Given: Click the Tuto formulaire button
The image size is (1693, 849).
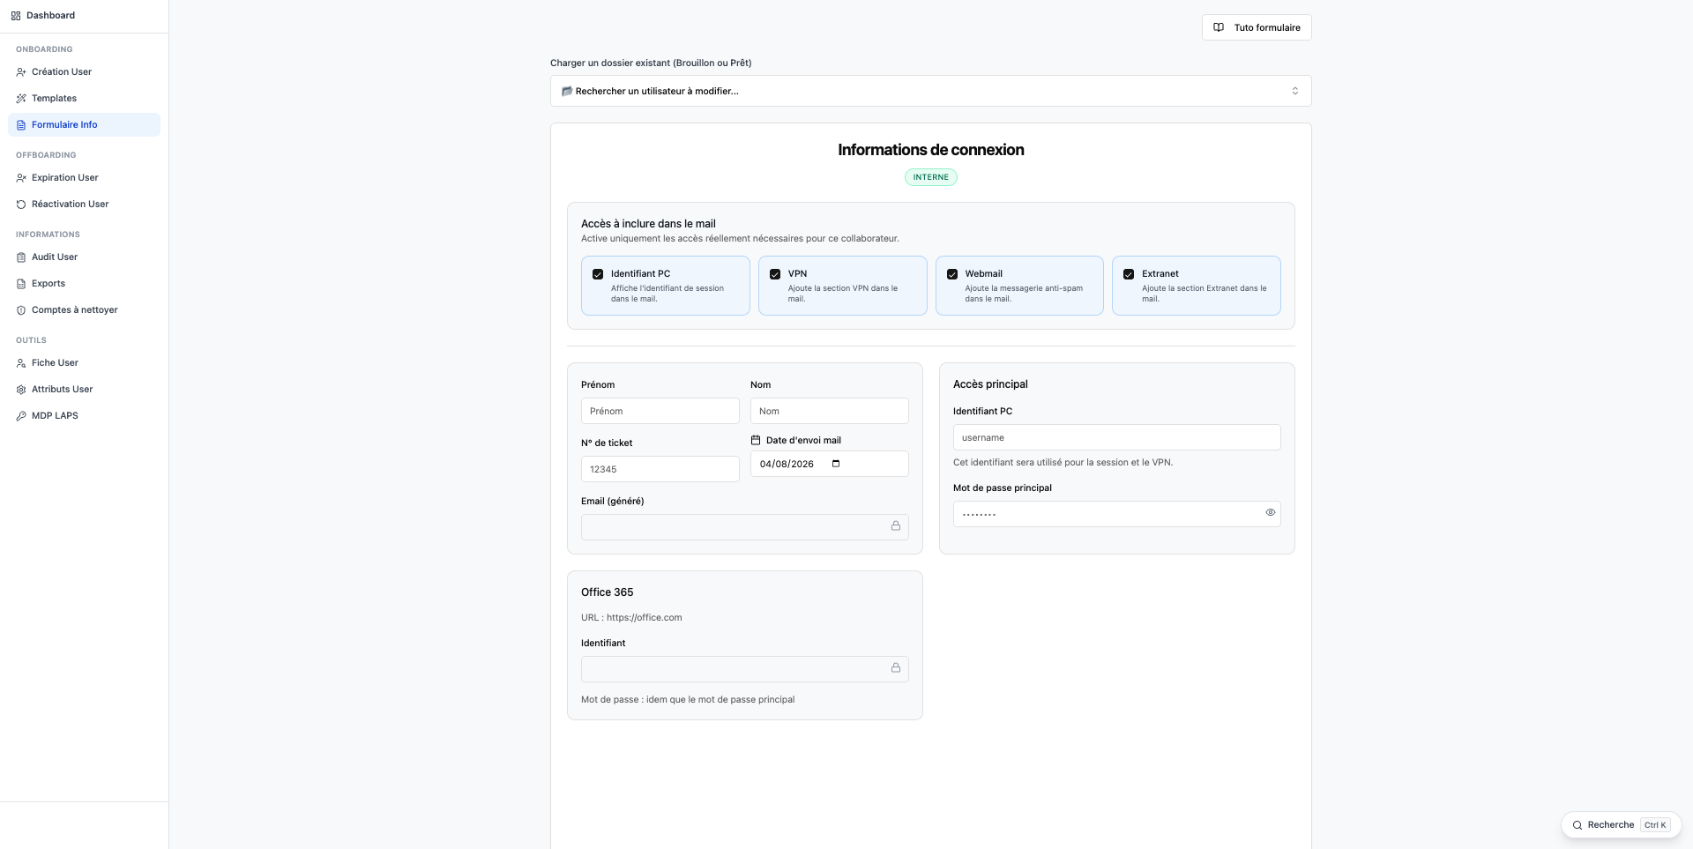Looking at the screenshot, I should point(1257,27).
